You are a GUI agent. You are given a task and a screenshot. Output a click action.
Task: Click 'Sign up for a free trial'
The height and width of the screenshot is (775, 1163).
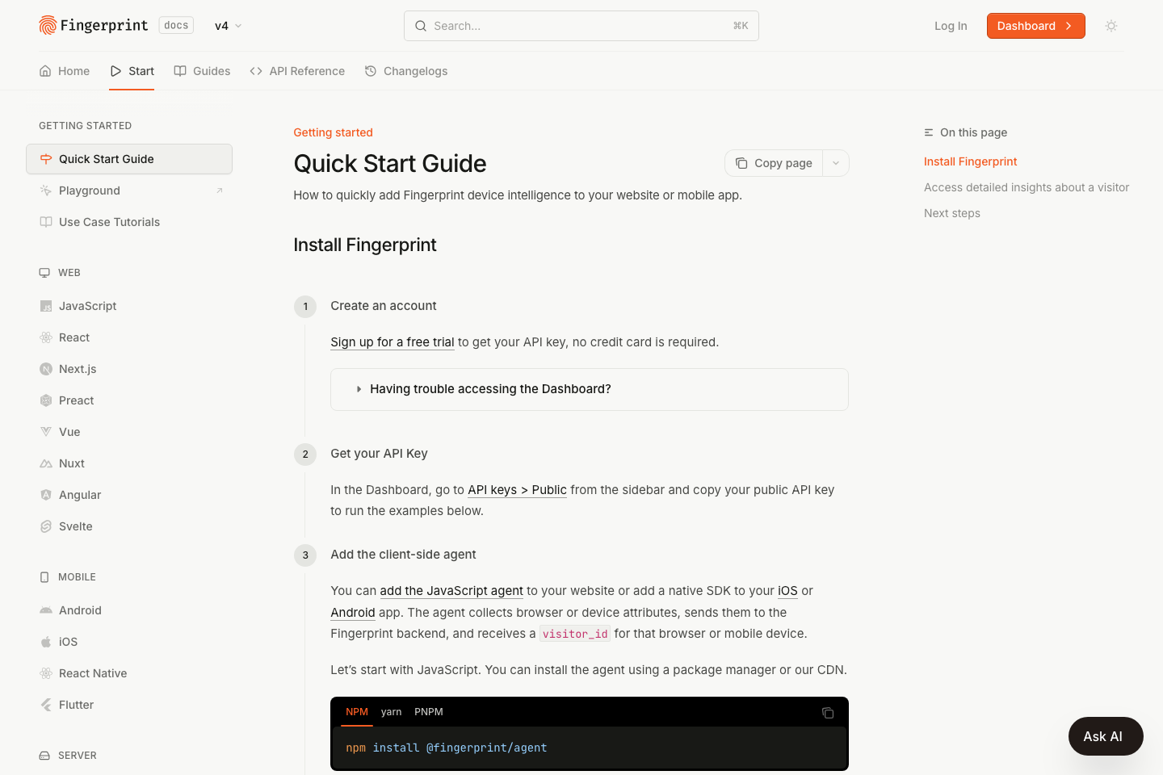pyautogui.click(x=392, y=341)
